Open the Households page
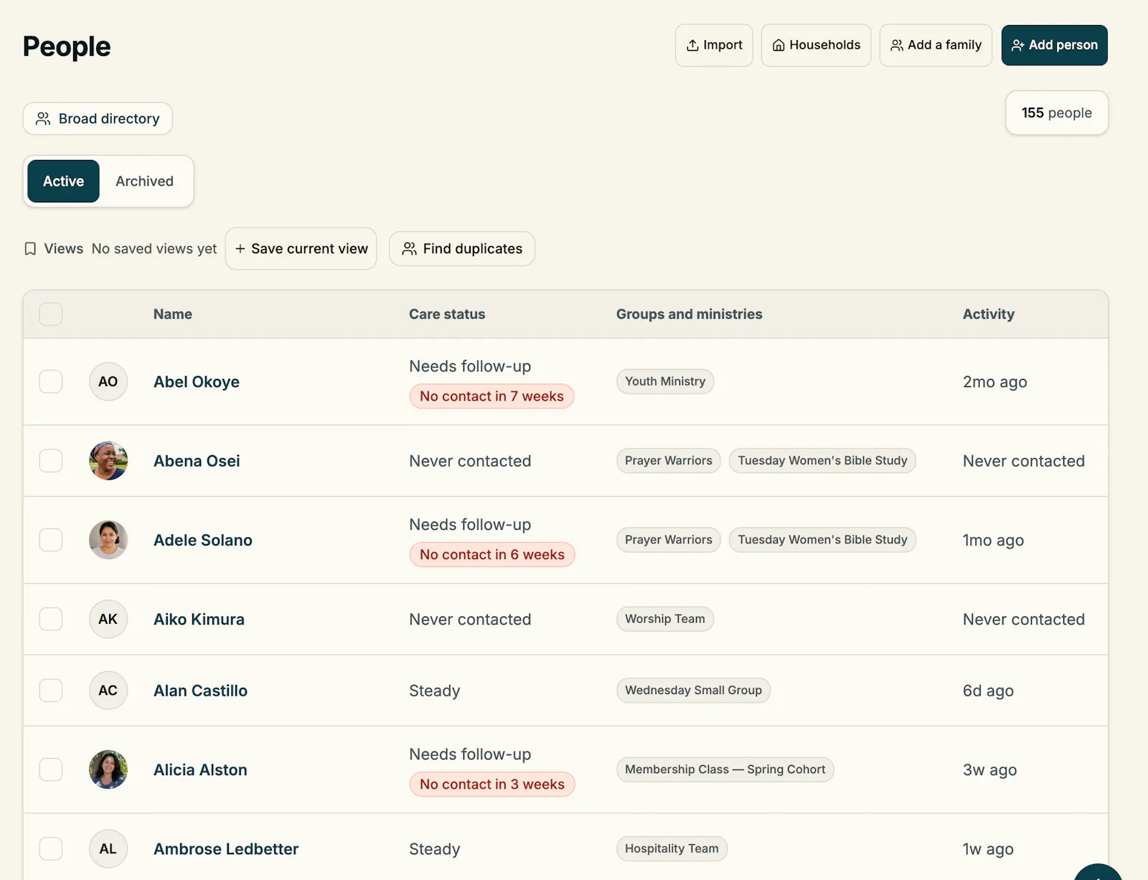 (816, 45)
